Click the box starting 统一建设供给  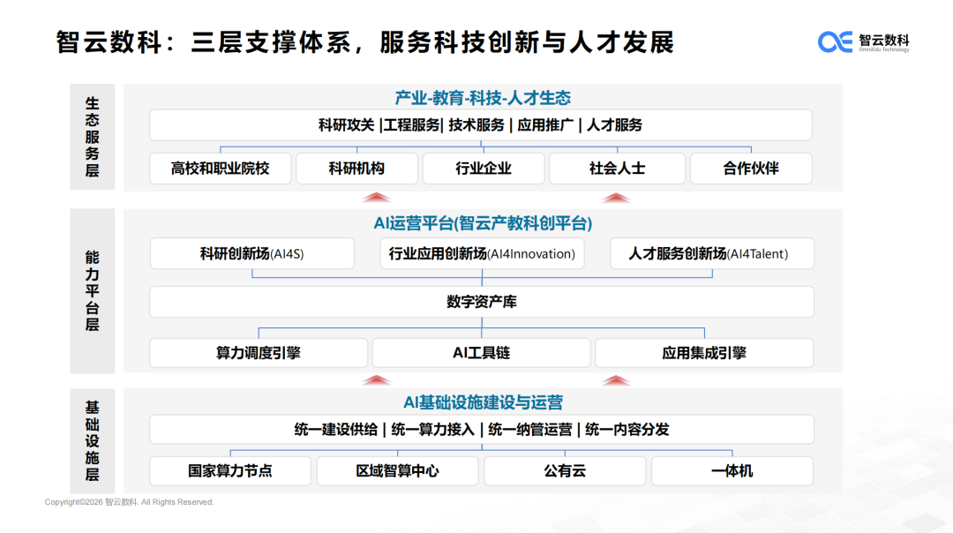click(x=482, y=430)
